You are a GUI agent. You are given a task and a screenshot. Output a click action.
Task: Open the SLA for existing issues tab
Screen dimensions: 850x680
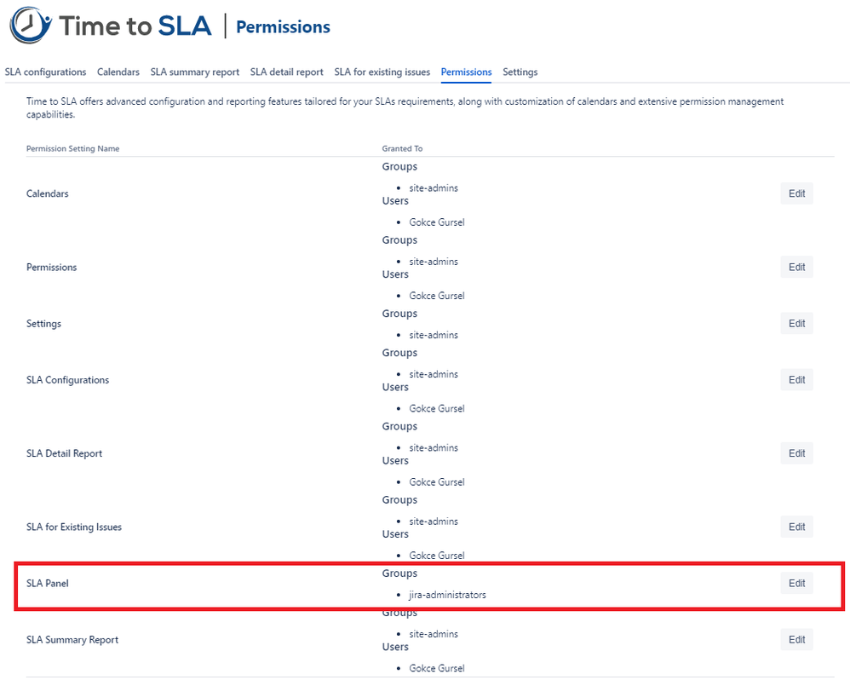tap(382, 72)
